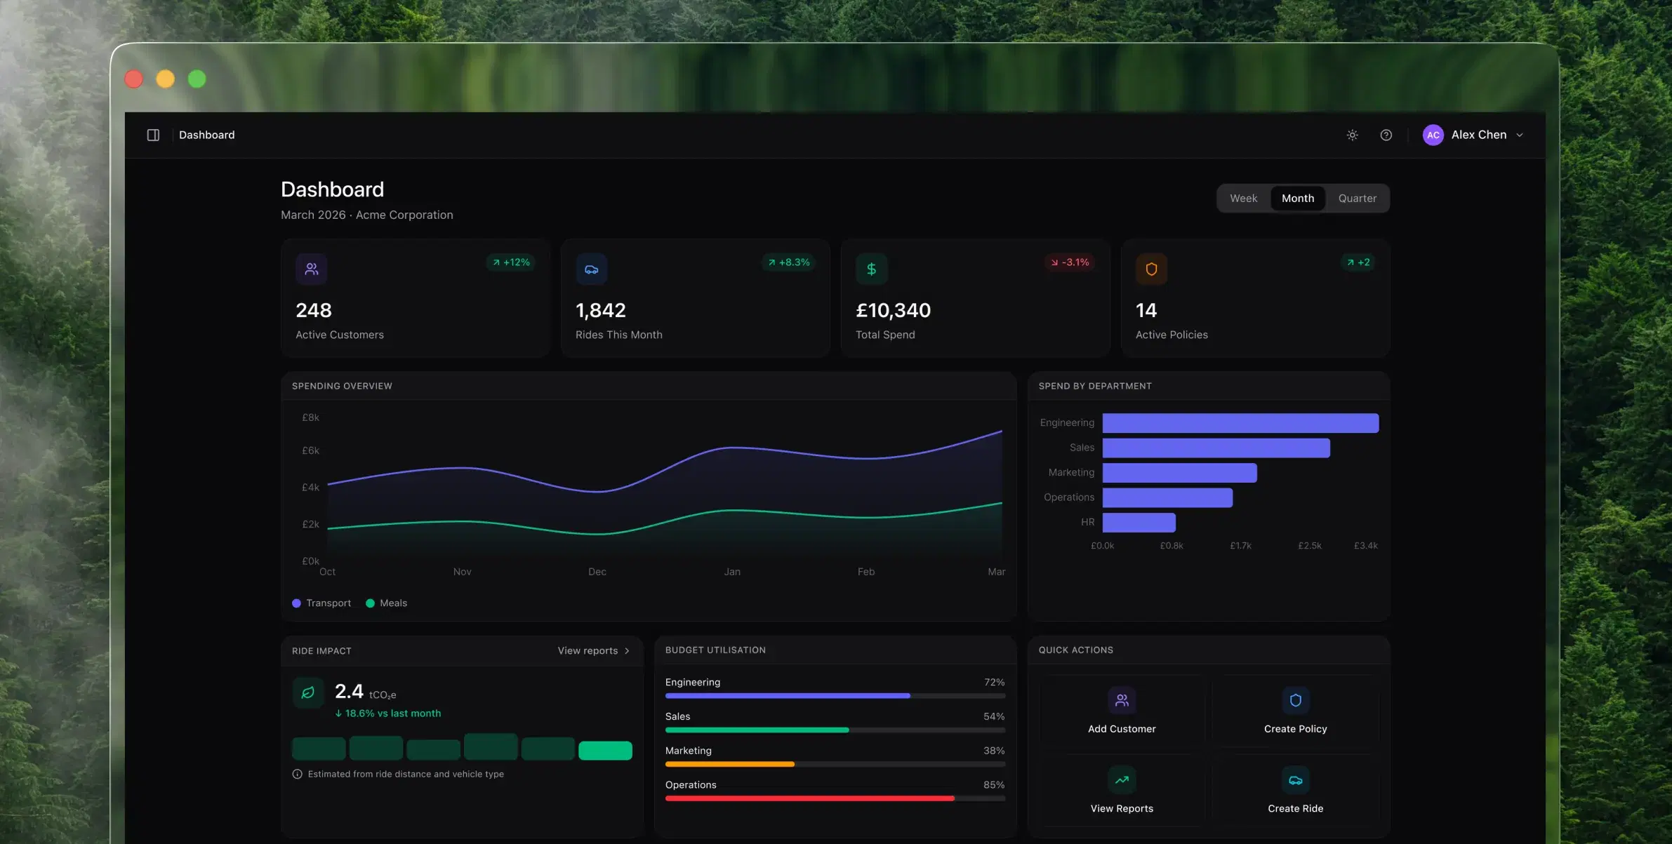Click the +12% trend badge
This screenshot has height=844, width=1672.
click(x=511, y=262)
